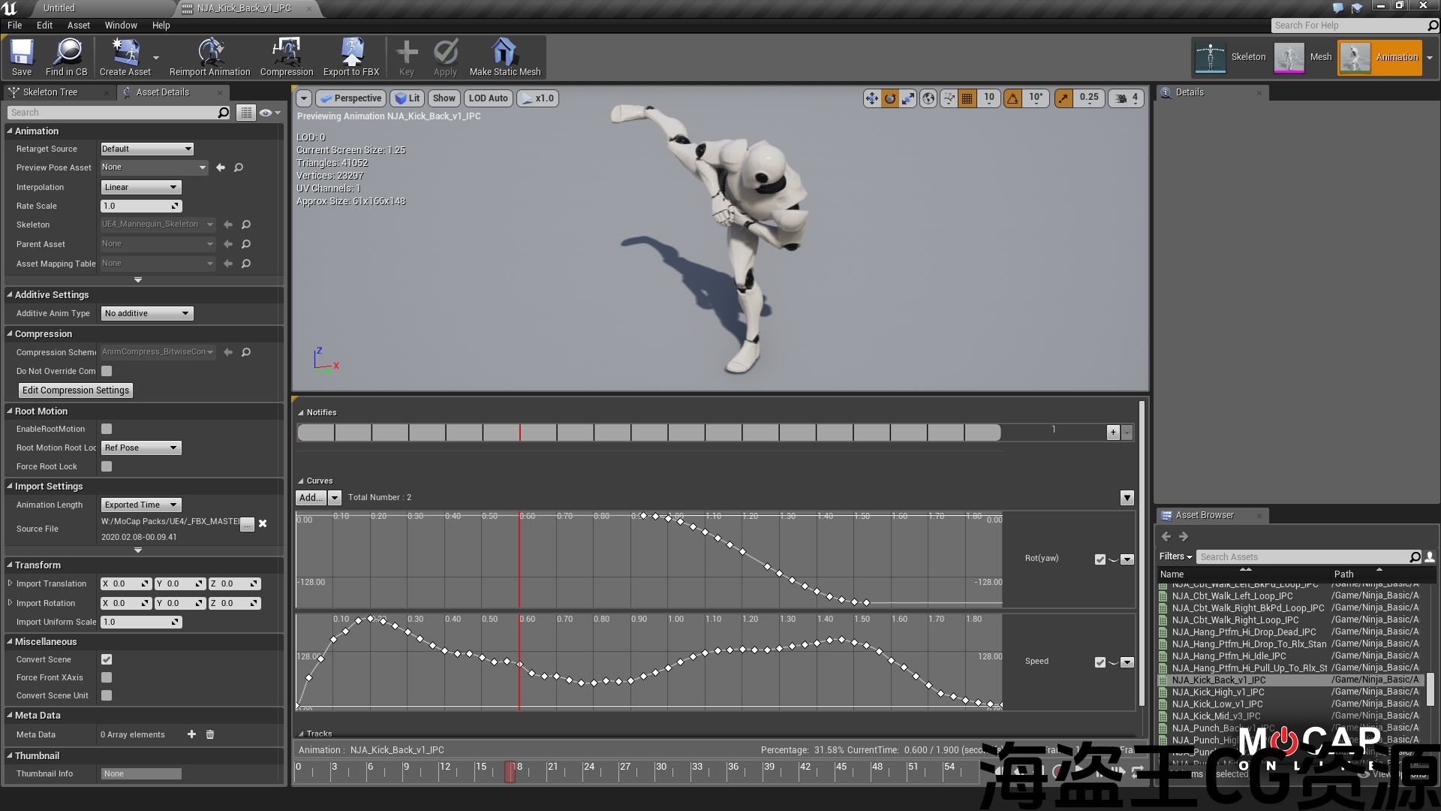Open the Asset menu
The image size is (1441, 811).
78,25
